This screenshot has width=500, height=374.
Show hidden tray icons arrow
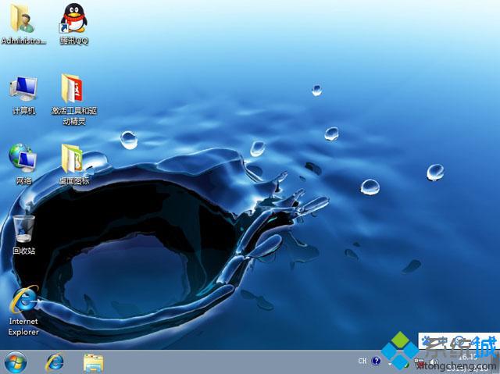[390, 364]
